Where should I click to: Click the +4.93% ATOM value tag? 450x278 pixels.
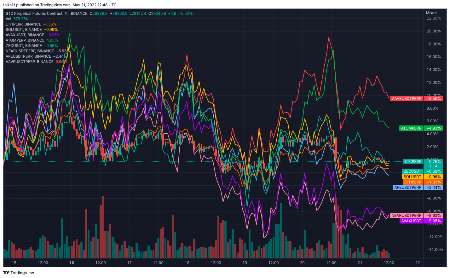(433, 128)
